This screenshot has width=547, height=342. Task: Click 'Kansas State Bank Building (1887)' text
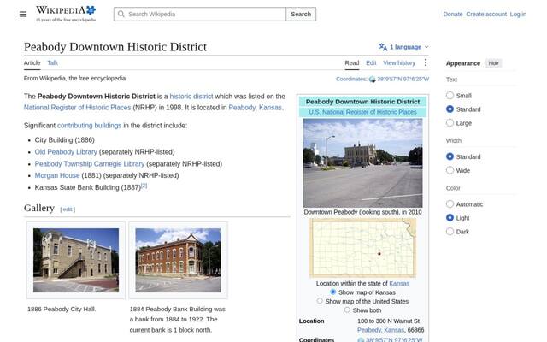pyautogui.click(x=87, y=187)
